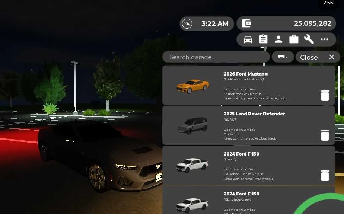This screenshot has height=214, width=344.
Task: Select the orange 2026 Ford Mustang thumbnail
Action: [x=192, y=86]
